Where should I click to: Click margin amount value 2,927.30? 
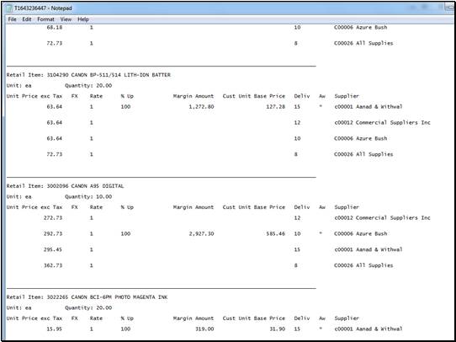pos(201,233)
